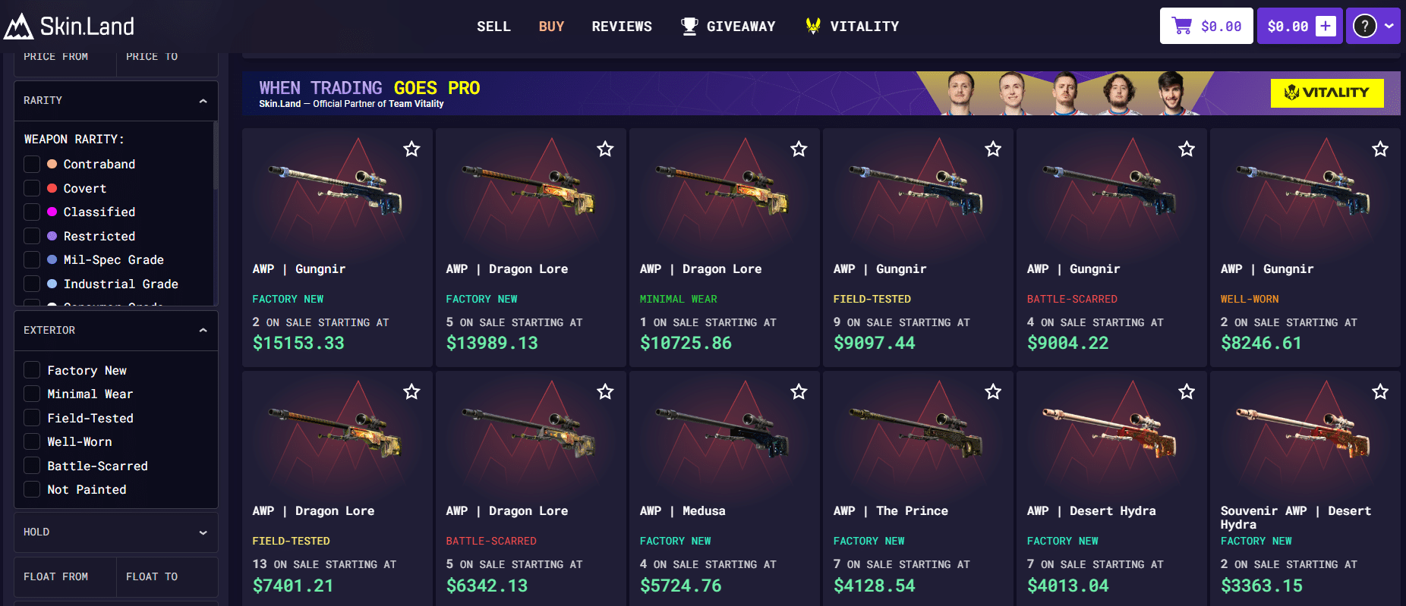
Task: Add funds with the plus icon
Action: [1326, 26]
